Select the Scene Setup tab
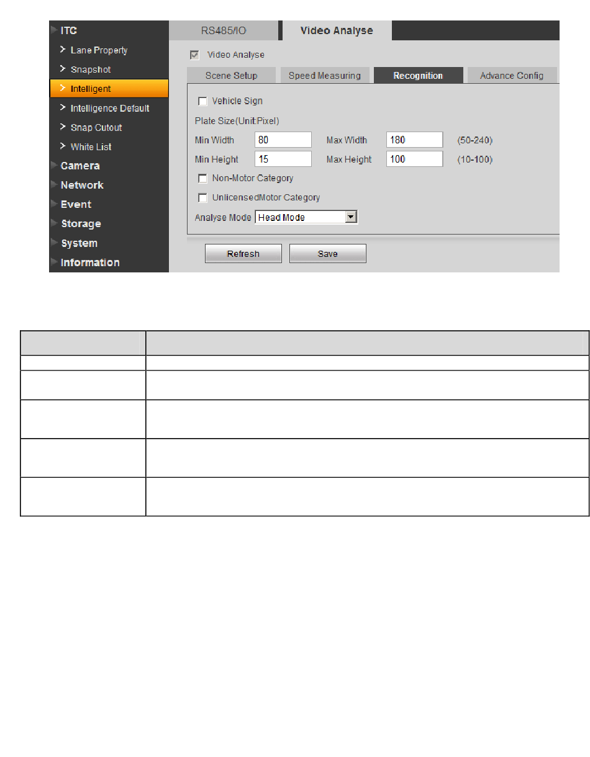This screenshot has height=757, width=590. (231, 76)
